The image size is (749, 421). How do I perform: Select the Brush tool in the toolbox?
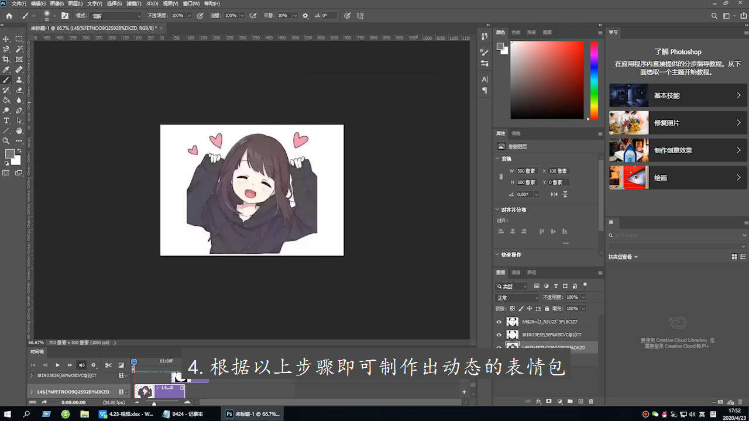(x=6, y=80)
